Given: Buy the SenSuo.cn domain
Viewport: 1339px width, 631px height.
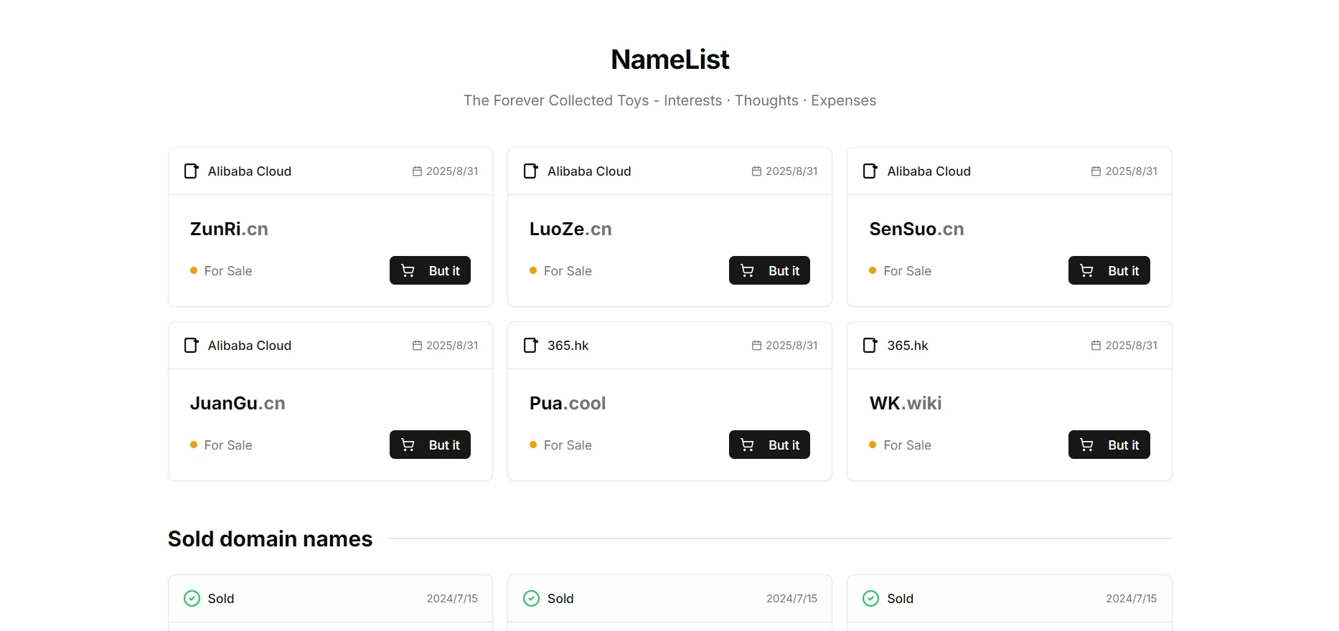Looking at the screenshot, I should [x=1109, y=270].
